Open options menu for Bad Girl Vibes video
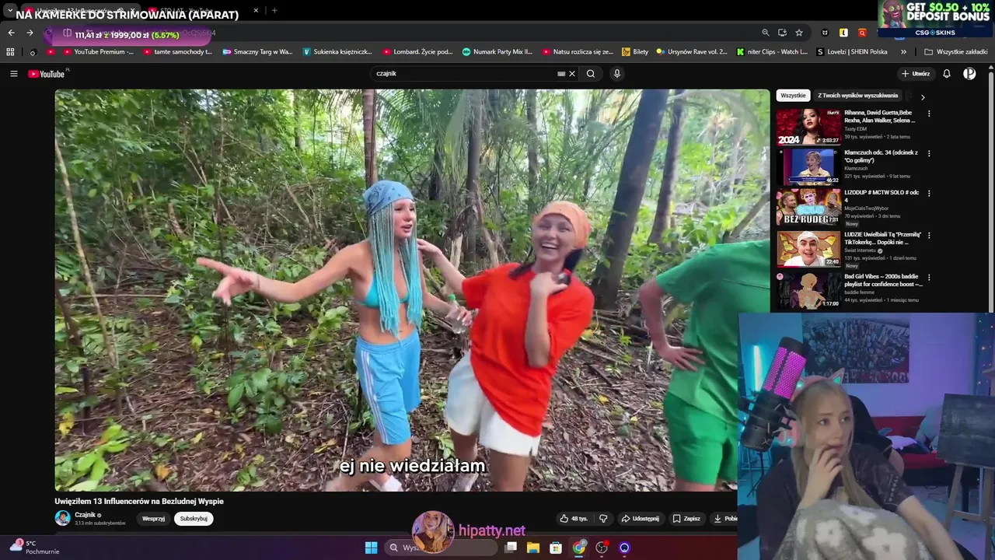995x560 pixels. tap(929, 277)
